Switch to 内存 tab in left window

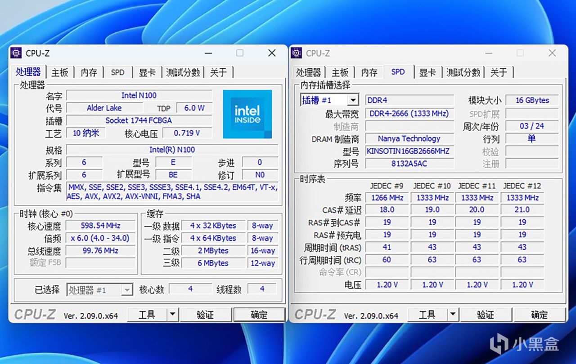[89, 72]
